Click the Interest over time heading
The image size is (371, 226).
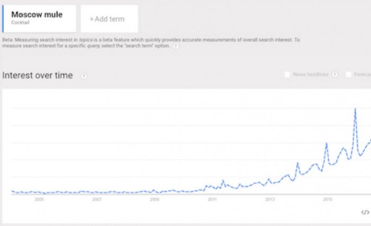pos(38,75)
